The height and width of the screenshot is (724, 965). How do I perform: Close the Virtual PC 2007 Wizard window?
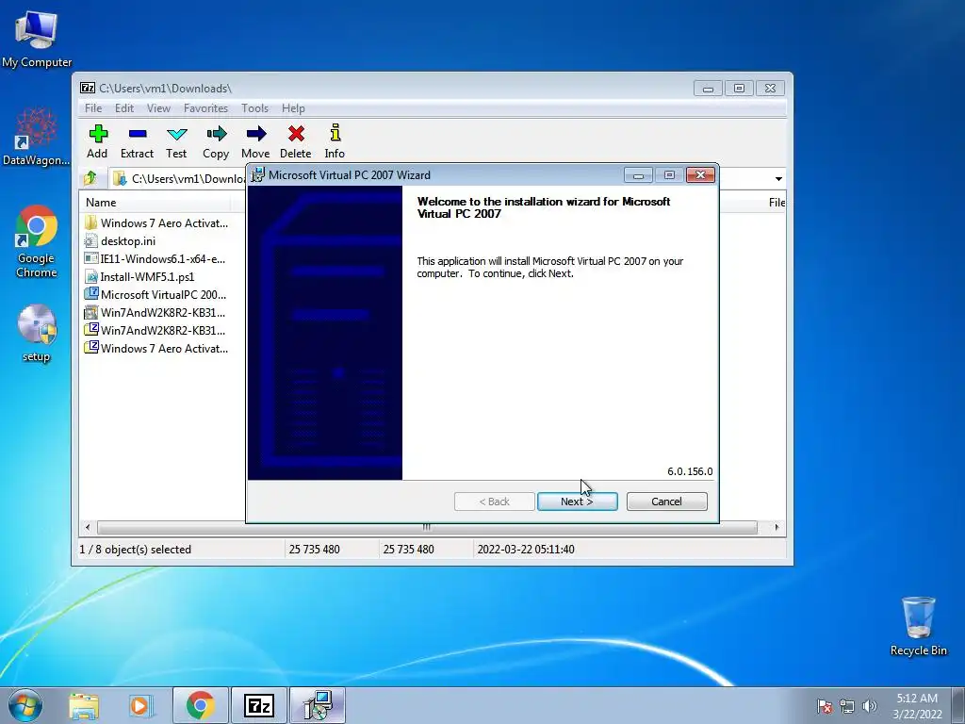click(x=700, y=175)
